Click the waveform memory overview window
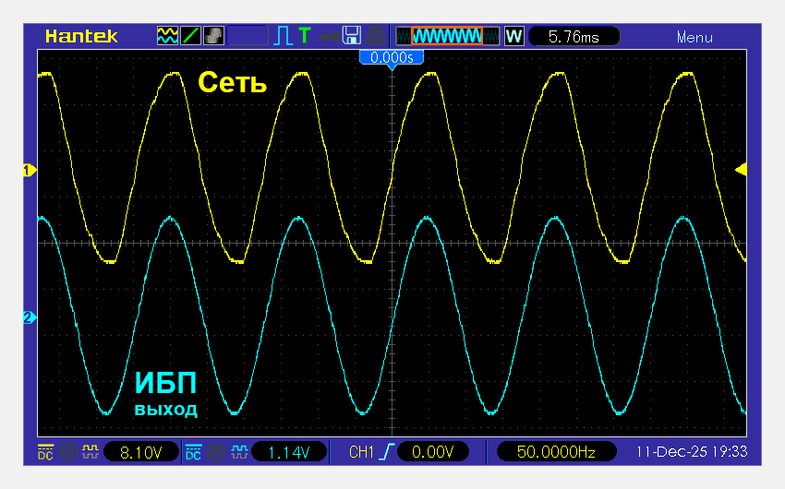The width and height of the screenshot is (785, 489). 448,36
